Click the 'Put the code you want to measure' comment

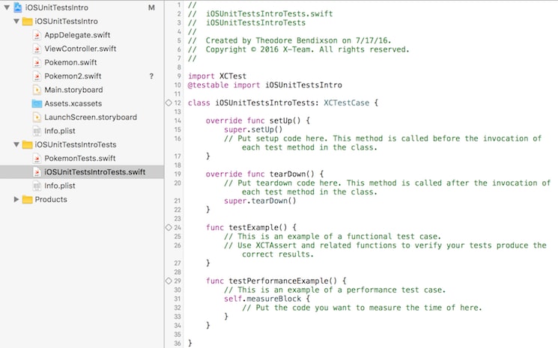point(362,308)
